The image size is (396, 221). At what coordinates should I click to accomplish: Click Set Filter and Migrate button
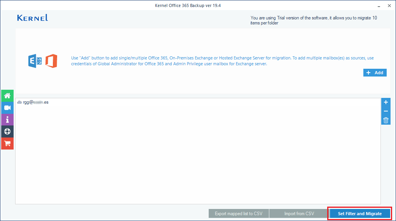(x=359, y=214)
